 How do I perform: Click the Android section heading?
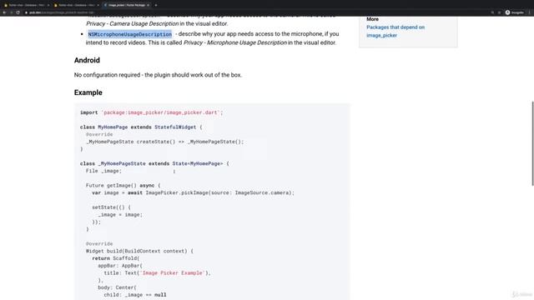click(87, 60)
